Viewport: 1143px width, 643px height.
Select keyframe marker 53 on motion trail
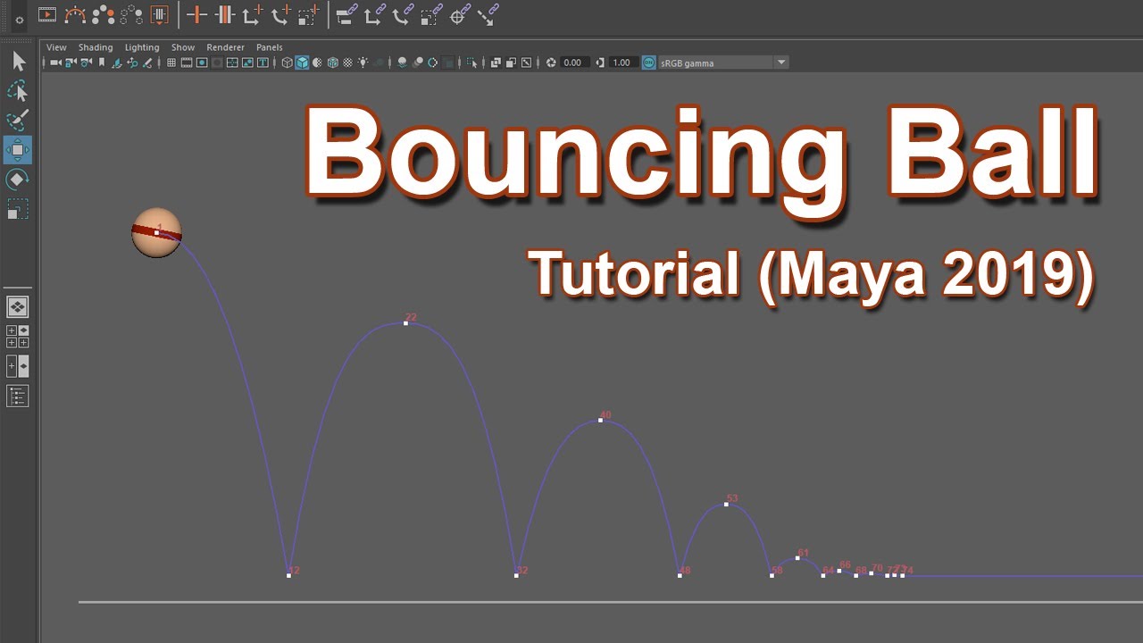(727, 505)
